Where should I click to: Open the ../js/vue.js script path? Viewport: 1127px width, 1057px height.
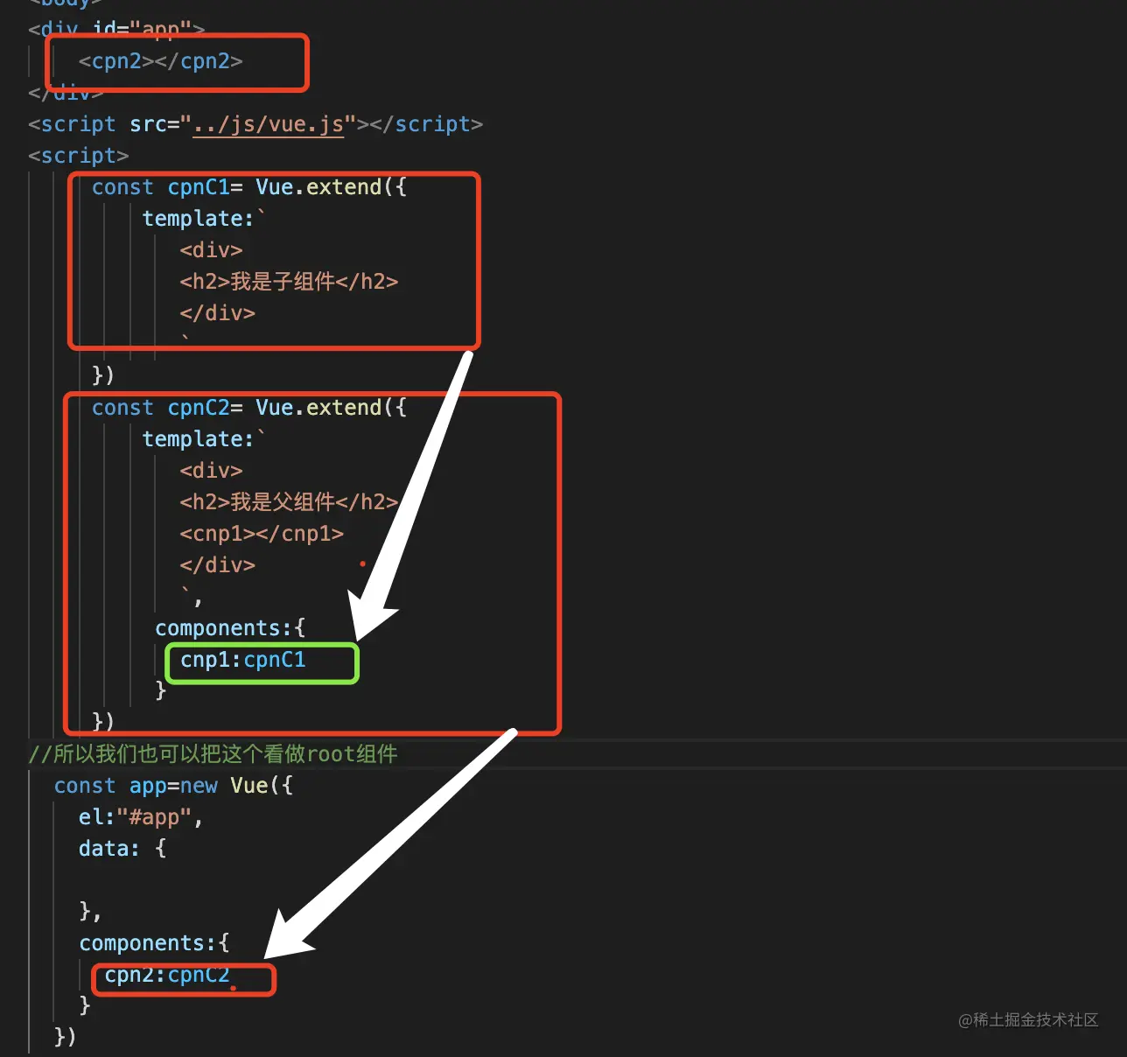pyautogui.click(x=269, y=124)
